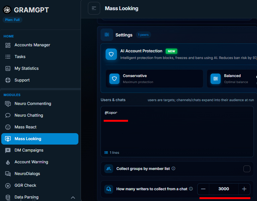The width and height of the screenshot is (257, 201).
Task: Click the AI Account Protection shield icon
Action: click(x=111, y=54)
